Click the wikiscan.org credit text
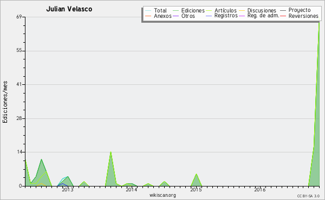 click(162, 195)
